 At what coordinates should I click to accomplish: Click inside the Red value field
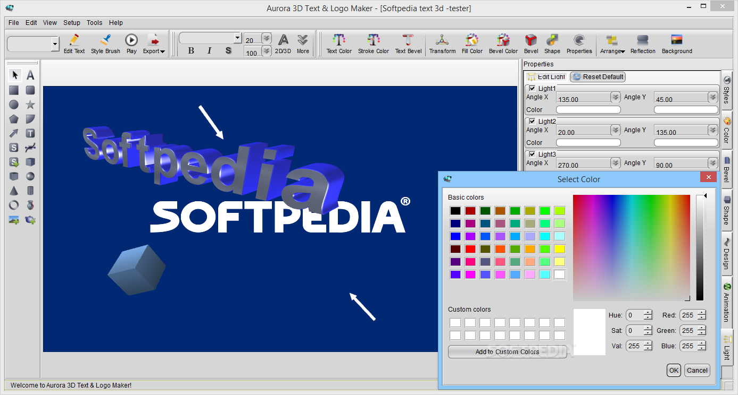(689, 315)
